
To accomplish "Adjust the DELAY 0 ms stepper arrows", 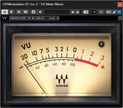I will pos(58,18).
